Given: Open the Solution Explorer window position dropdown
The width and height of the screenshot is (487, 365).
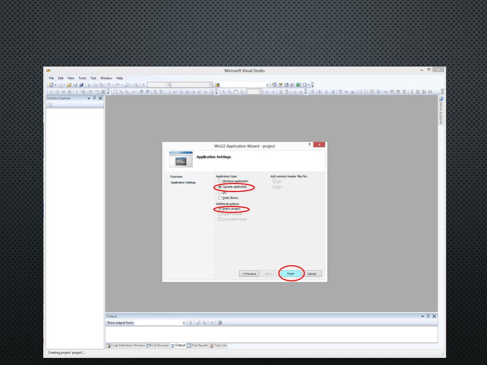Looking at the screenshot, I should 88,98.
